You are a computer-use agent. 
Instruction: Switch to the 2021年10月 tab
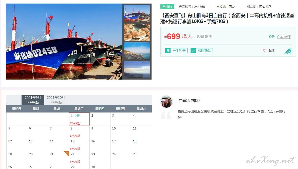tap(56, 100)
